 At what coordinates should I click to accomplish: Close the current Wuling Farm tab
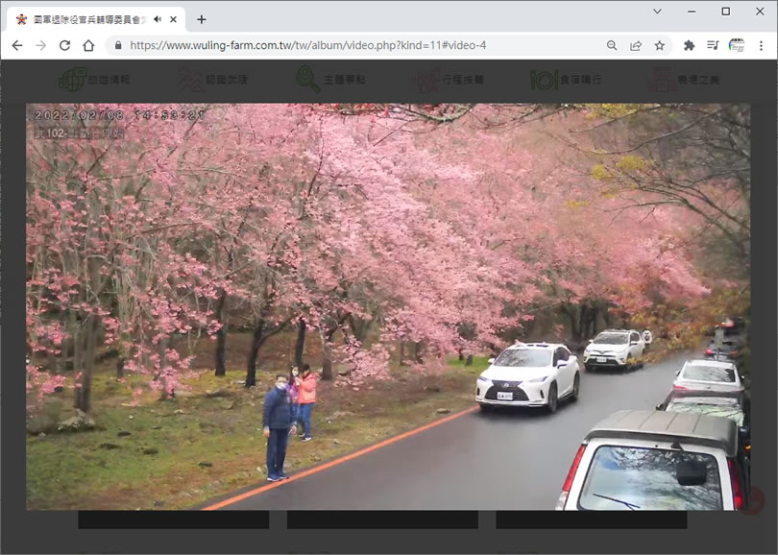coord(174,19)
